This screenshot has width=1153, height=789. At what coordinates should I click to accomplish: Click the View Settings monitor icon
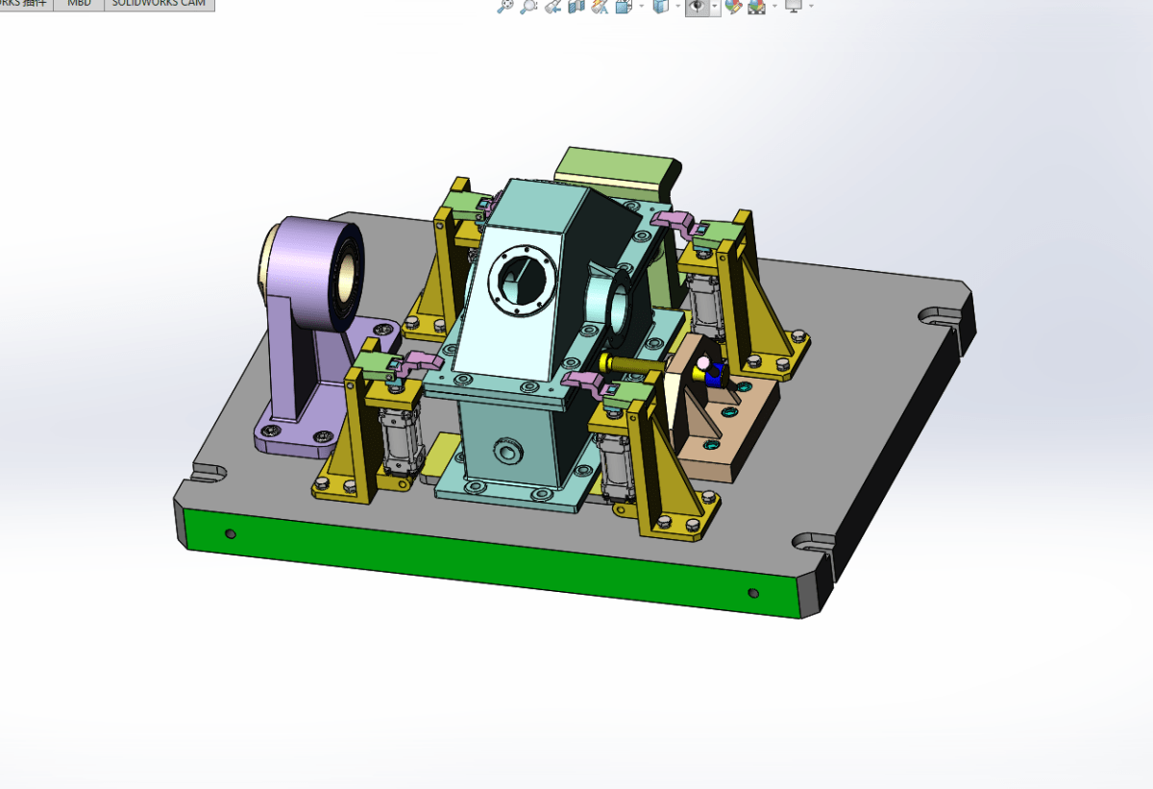pos(794,6)
